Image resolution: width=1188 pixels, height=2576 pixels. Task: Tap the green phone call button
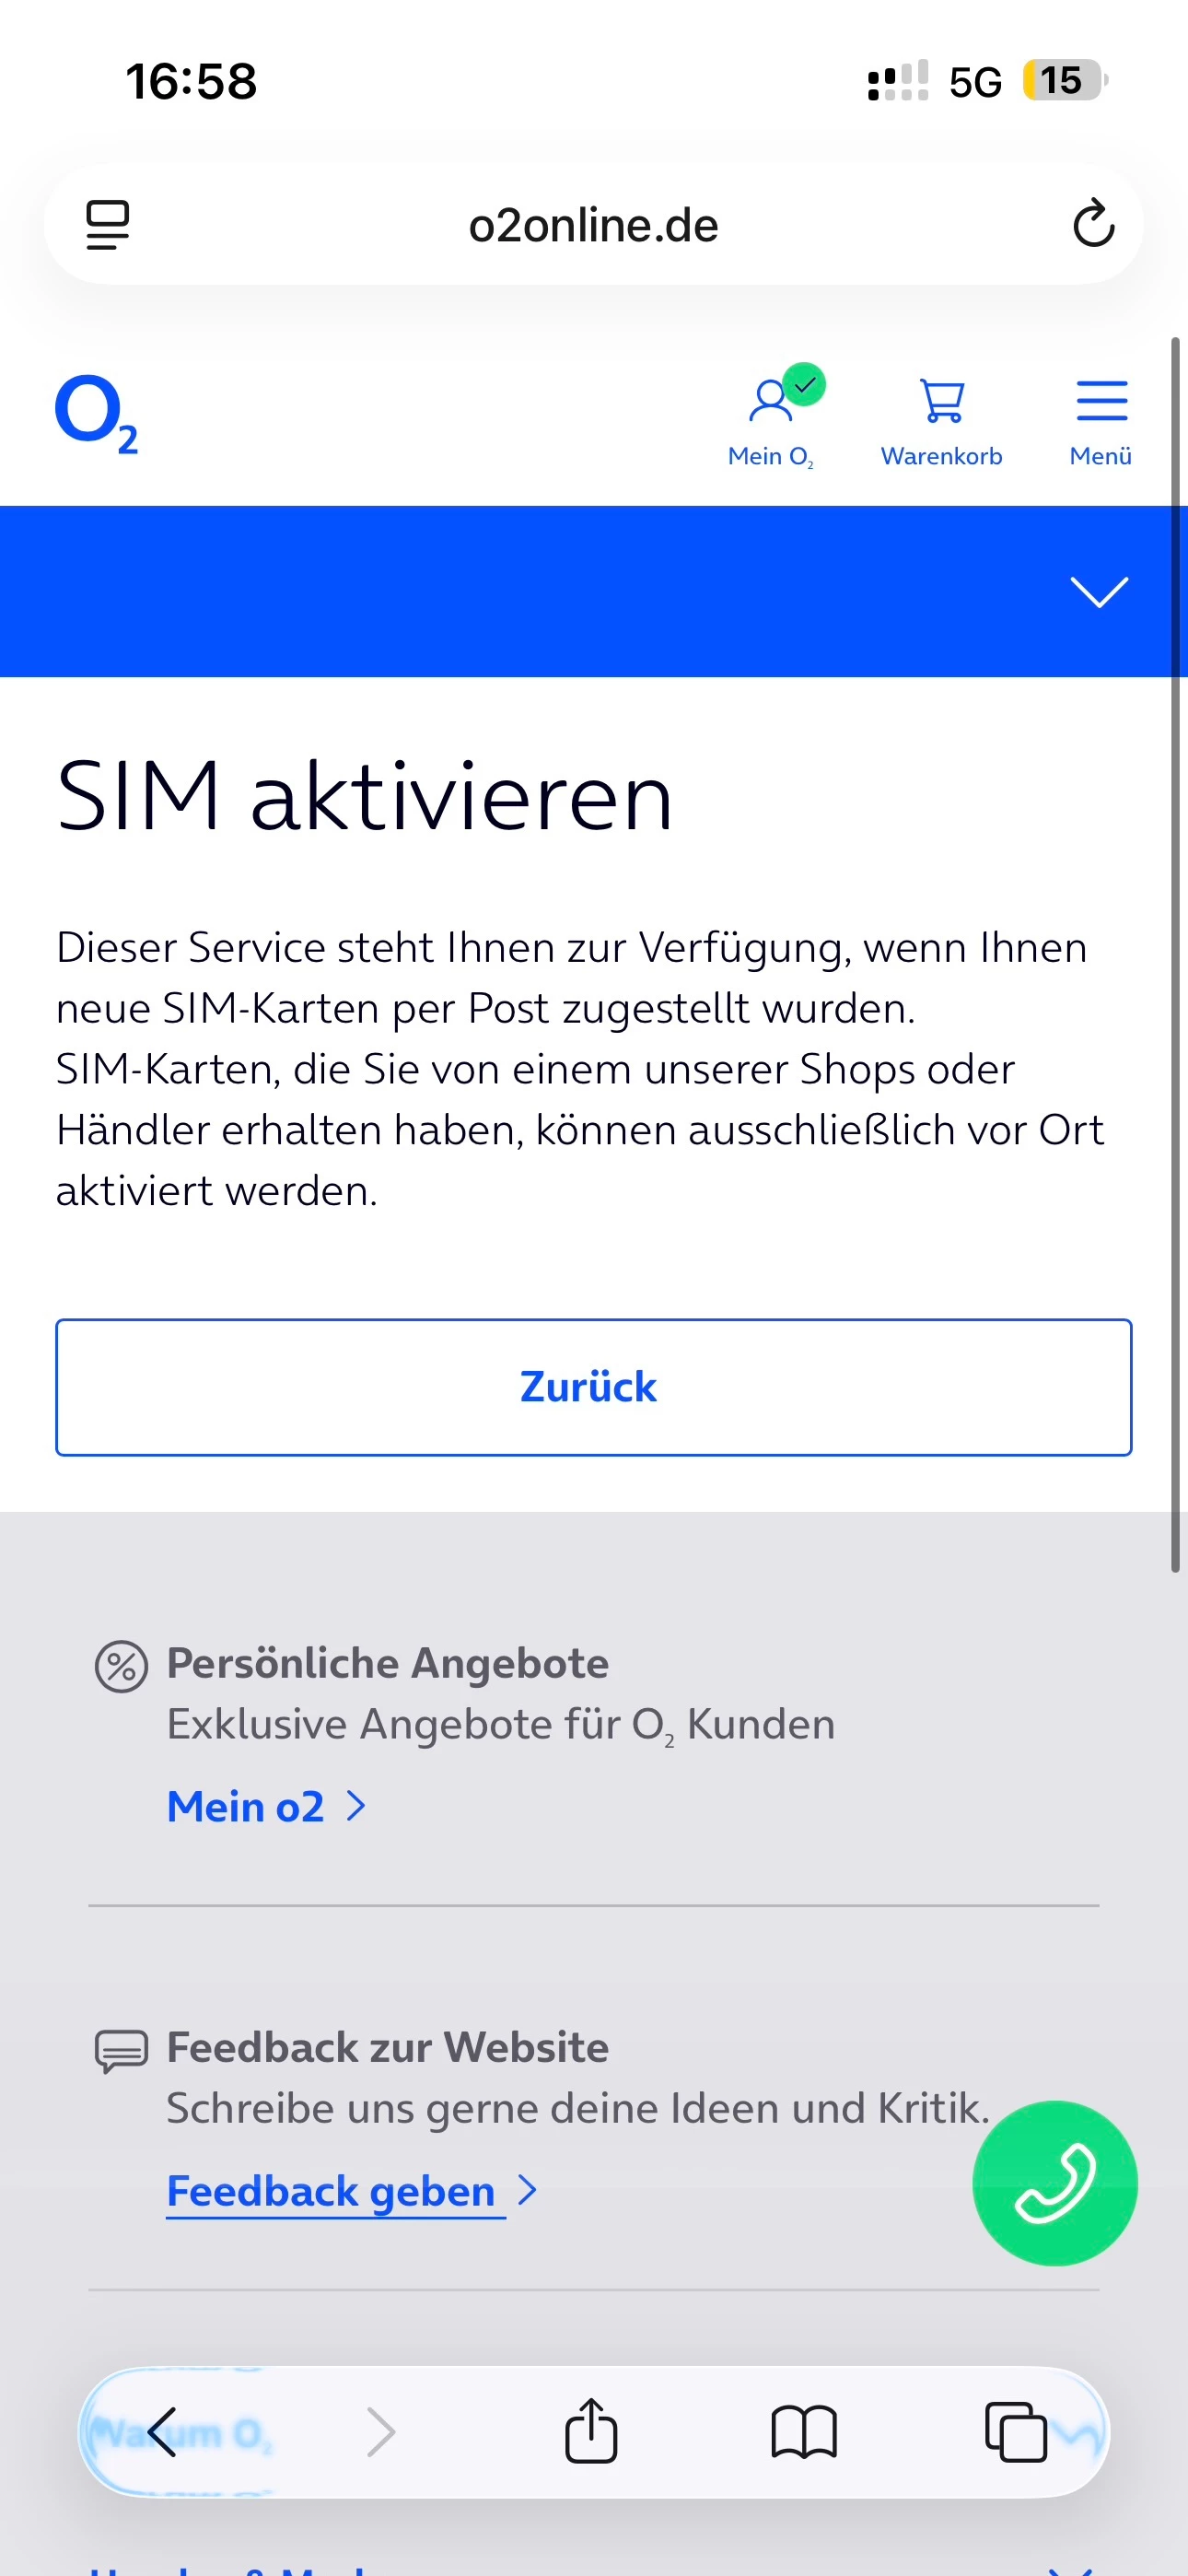pos(1054,2182)
